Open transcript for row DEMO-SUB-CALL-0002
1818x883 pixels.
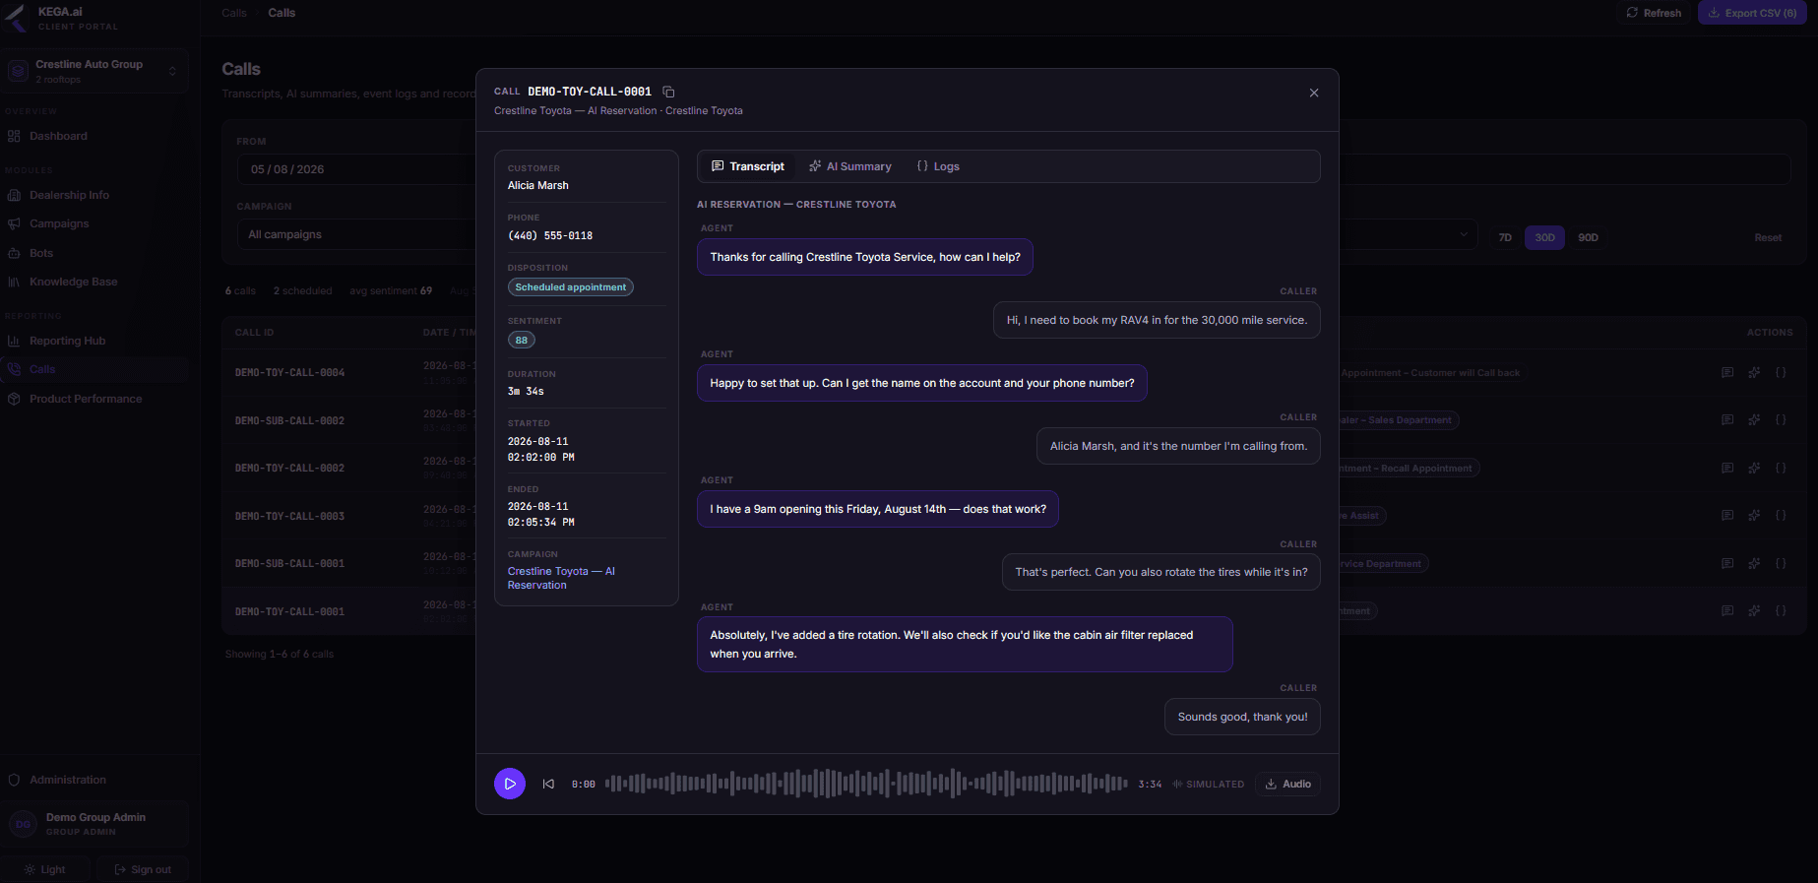(1727, 420)
